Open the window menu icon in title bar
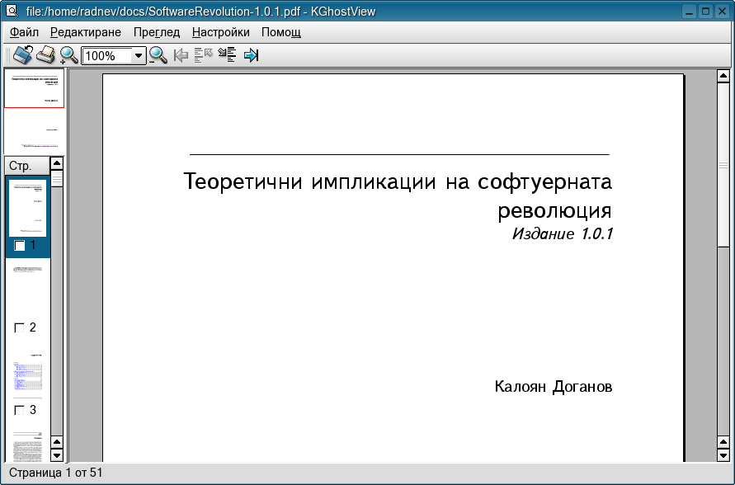Viewport: 735px width, 485px height. [x=11, y=11]
